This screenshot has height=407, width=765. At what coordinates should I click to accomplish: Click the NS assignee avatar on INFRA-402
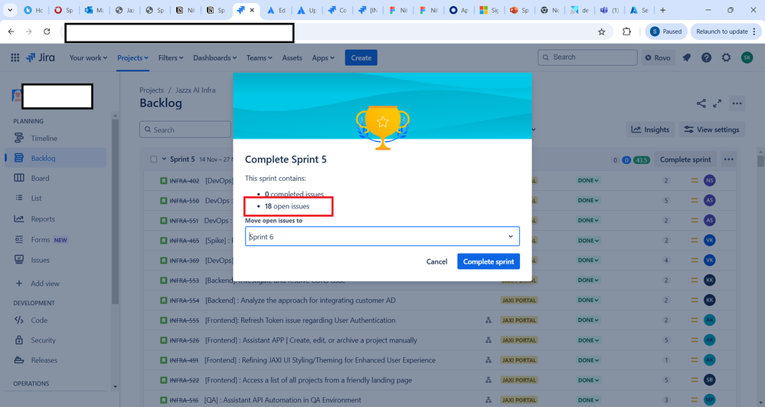(x=709, y=180)
